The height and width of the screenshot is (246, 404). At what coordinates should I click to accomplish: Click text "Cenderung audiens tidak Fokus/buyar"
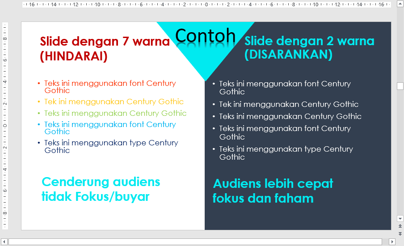101,189
